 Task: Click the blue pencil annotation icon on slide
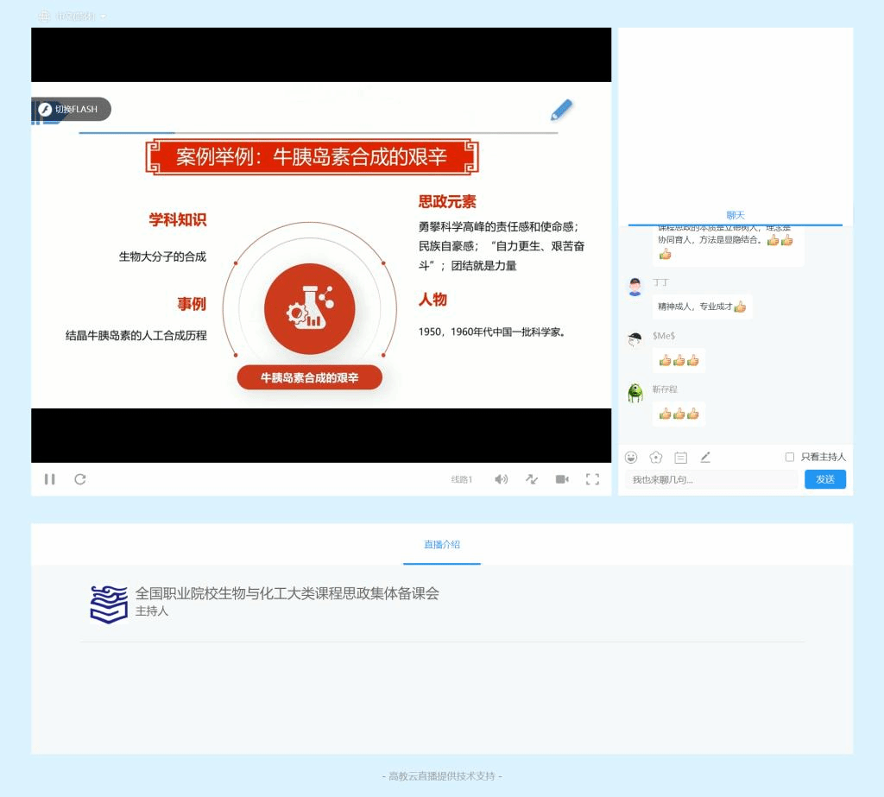point(561,110)
